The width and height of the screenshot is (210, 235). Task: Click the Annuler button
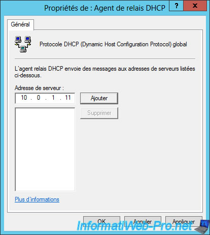(x=143, y=221)
